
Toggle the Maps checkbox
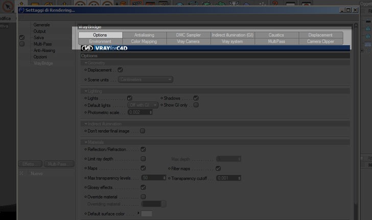[143, 168]
